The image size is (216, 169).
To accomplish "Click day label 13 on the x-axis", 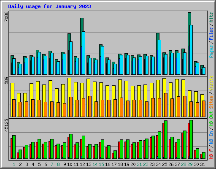I will pos(89,164).
